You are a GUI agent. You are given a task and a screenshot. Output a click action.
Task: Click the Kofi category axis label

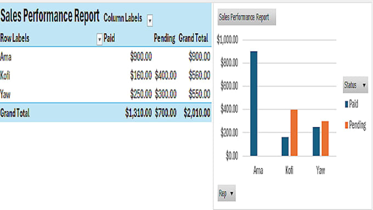coord(289,171)
